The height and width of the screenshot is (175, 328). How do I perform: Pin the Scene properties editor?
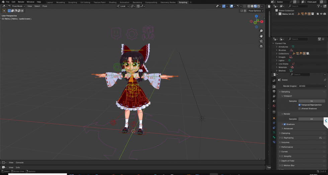pos(324,80)
